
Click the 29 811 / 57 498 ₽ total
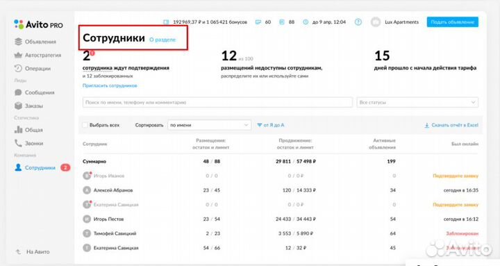coord(296,161)
